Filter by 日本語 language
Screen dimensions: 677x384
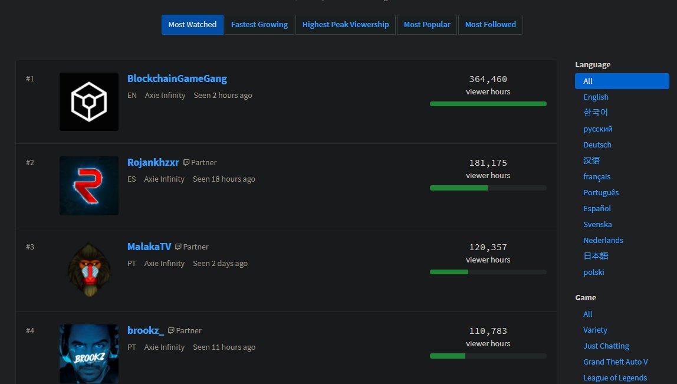click(x=596, y=256)
